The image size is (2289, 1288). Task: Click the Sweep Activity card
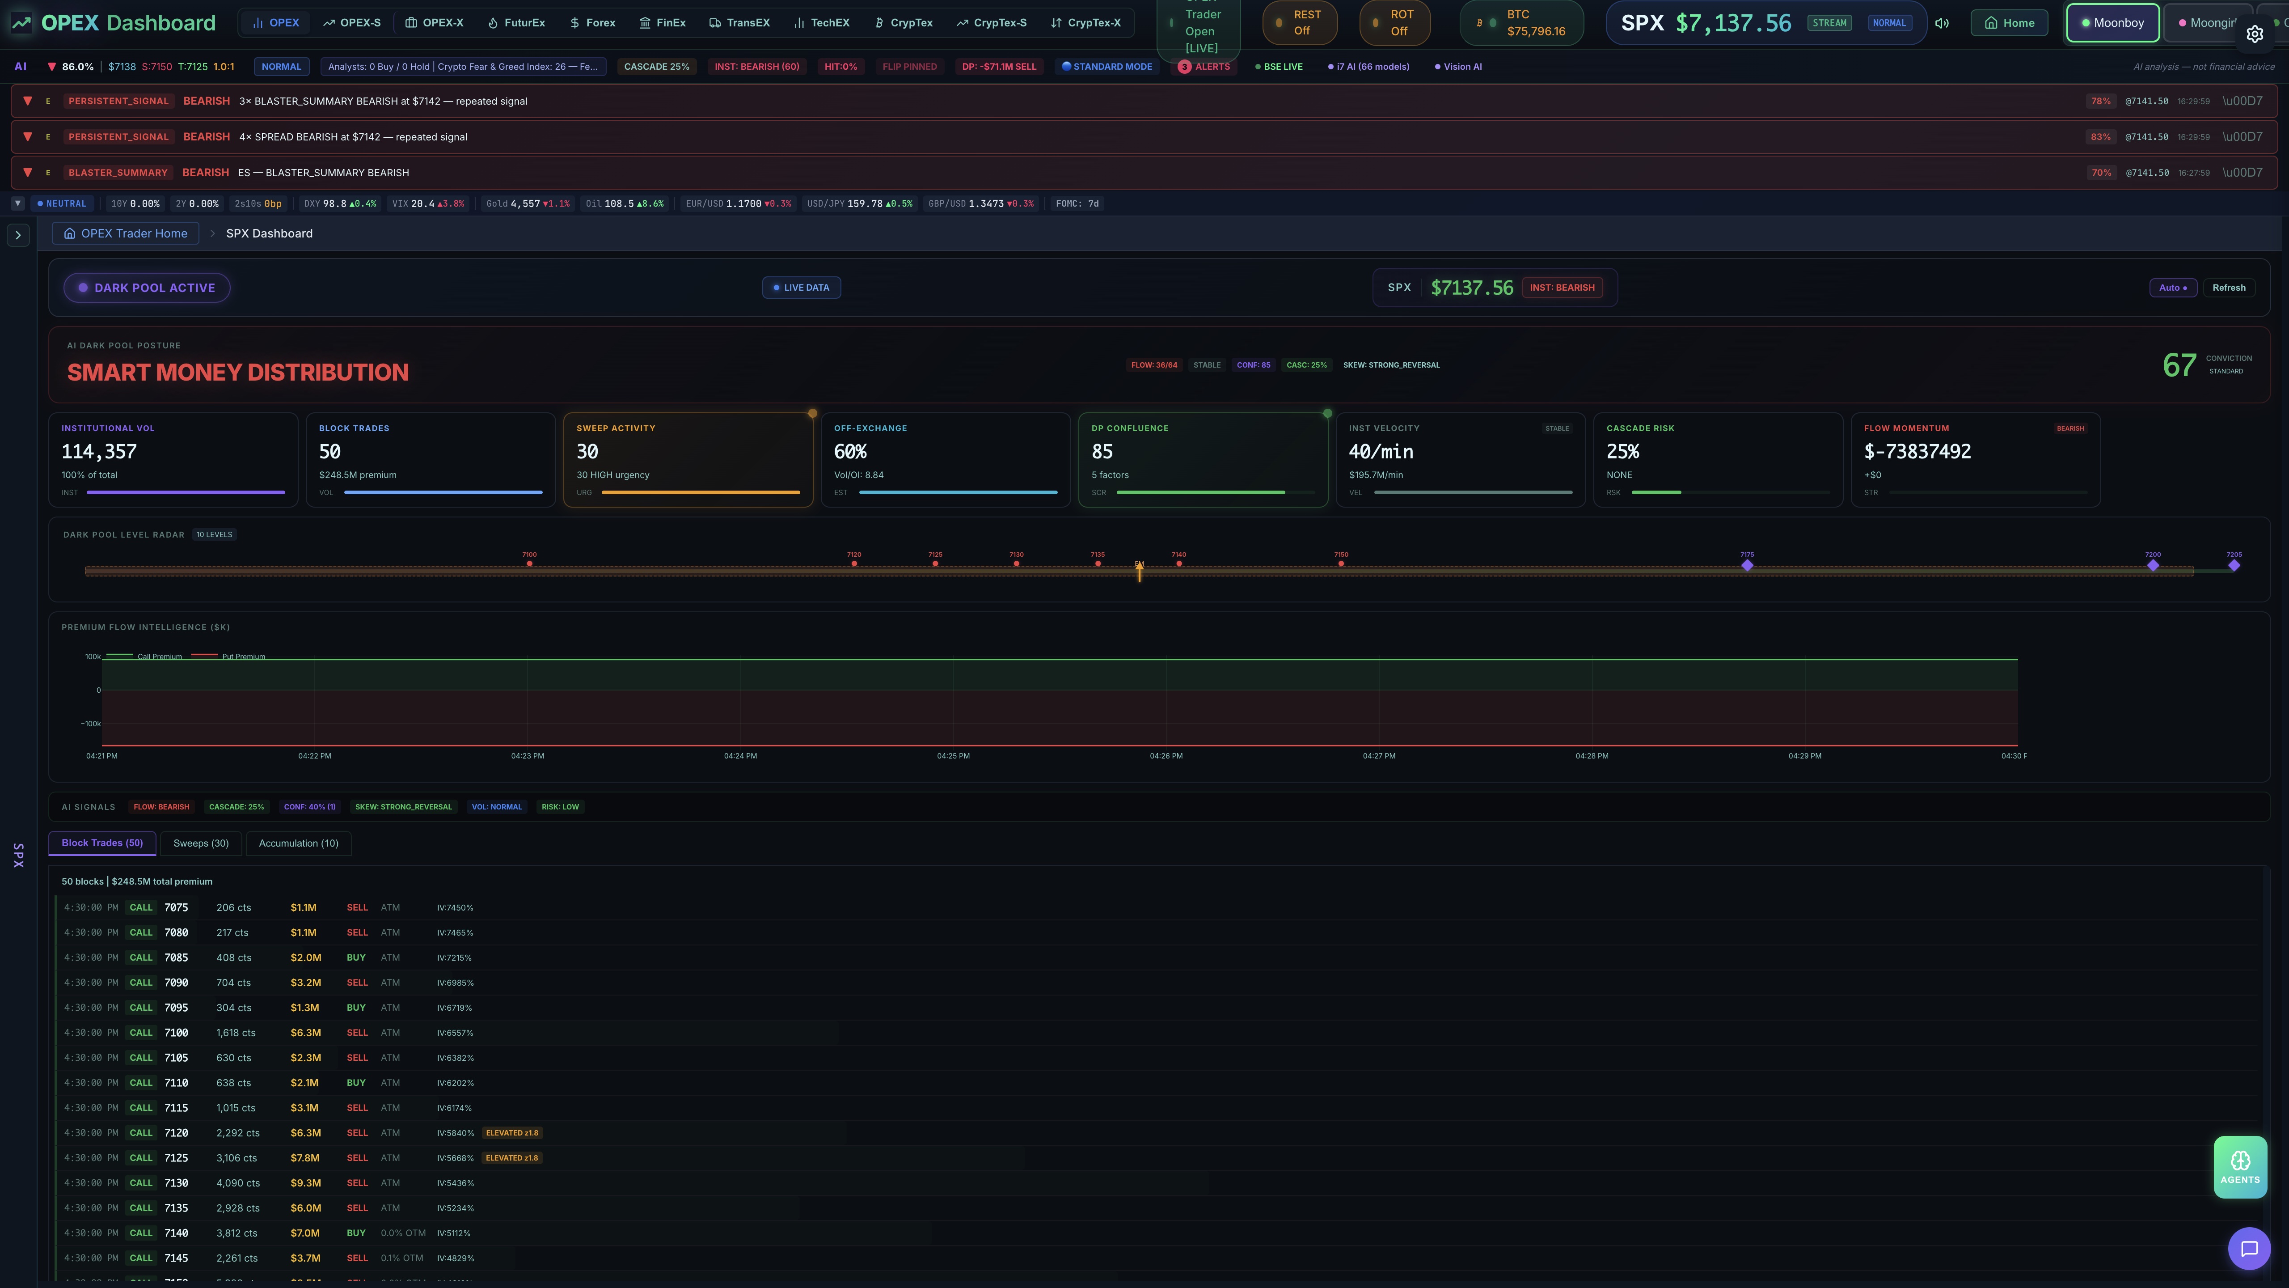click(688, 460)
